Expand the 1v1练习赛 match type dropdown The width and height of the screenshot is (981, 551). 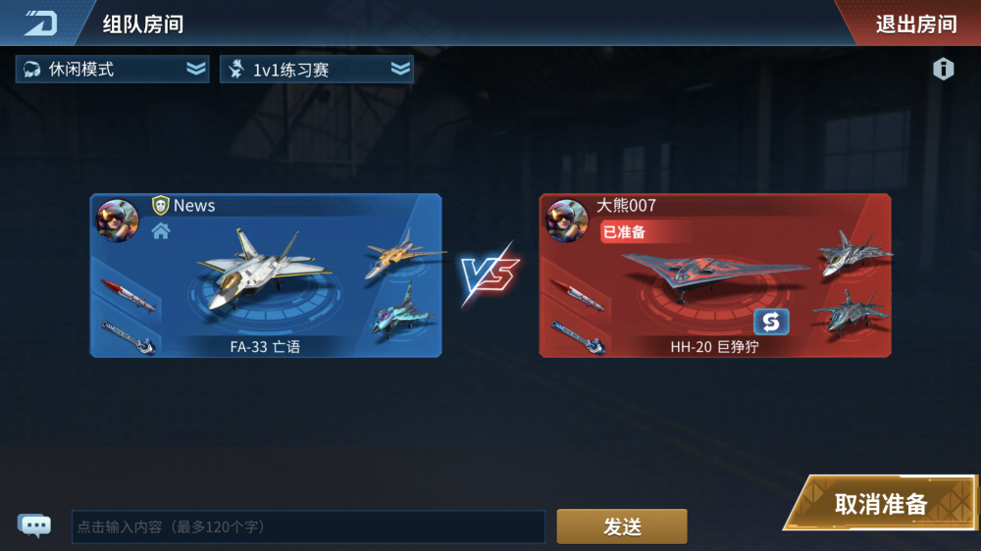tap(317, 69)
